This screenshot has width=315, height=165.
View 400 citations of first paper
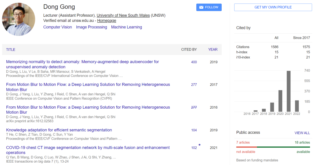194,62
